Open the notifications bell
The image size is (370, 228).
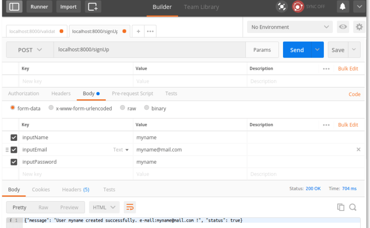pos(343,7)
